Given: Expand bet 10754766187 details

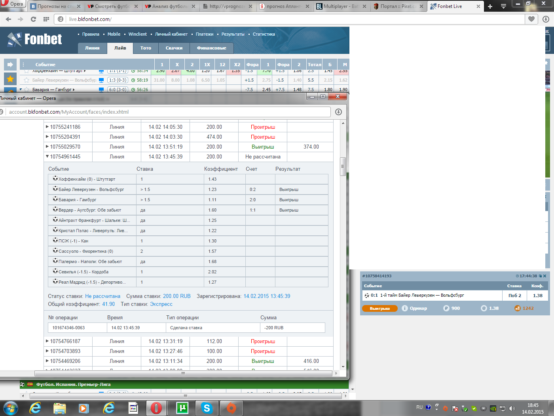Looking at the screenshot, I should 47,341.
